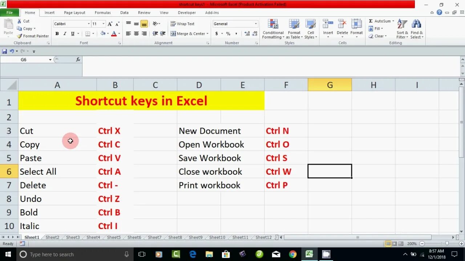Open Cell Styles gallery
Viewport: 465px width, 261px height.
point(311,29)
